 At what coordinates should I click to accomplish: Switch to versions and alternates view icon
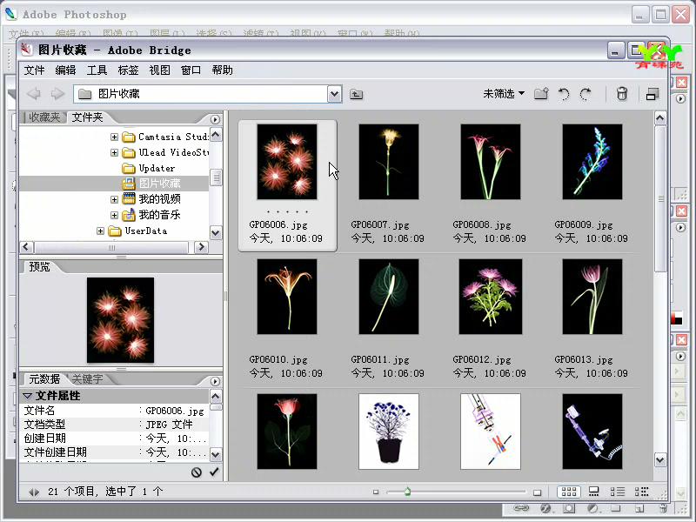pos(641,492)
